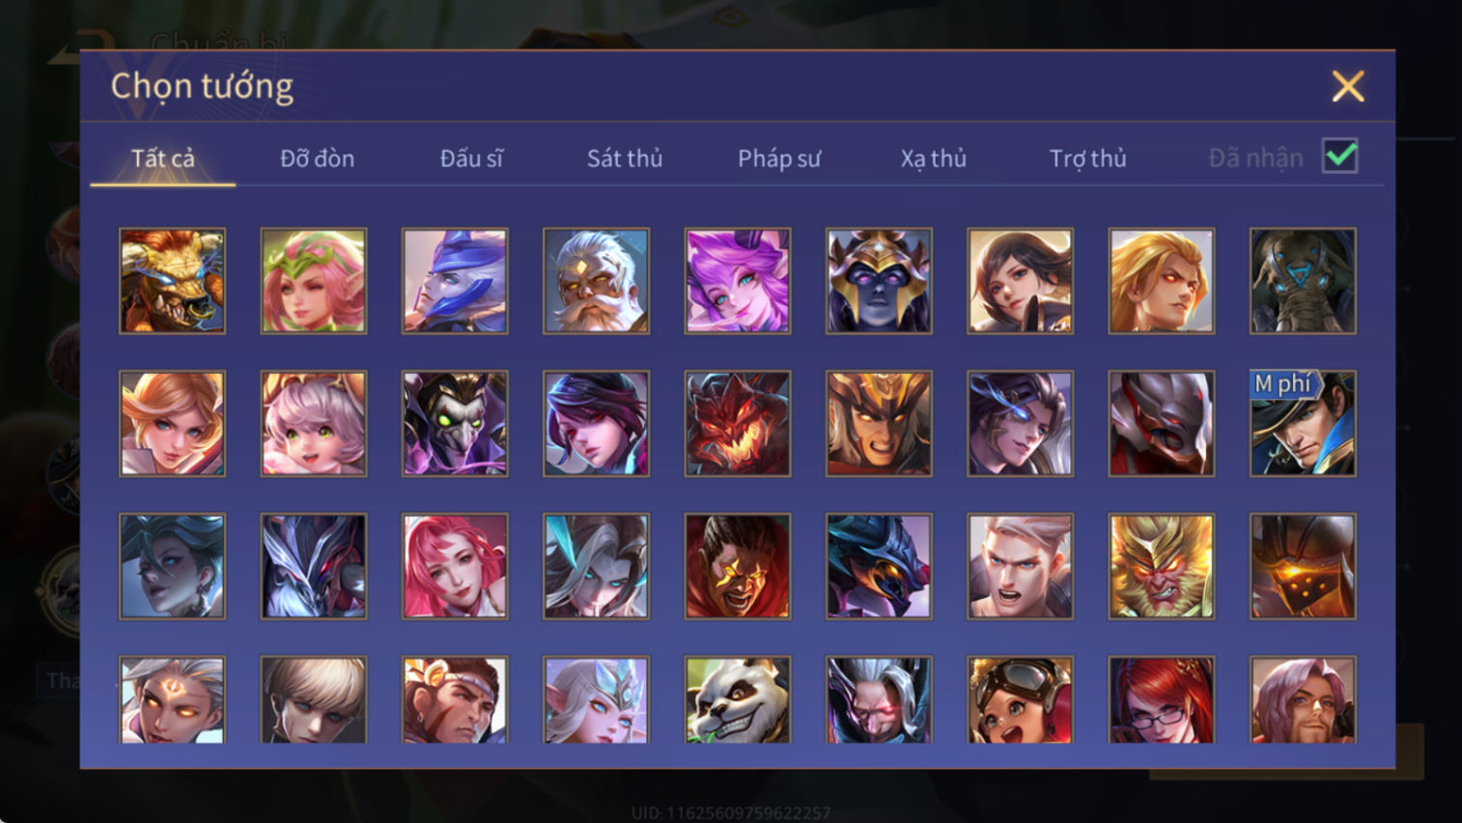The image size is (1462, 823).
Task: Show the Pháp sư hero list
Action: click(779, 158)
